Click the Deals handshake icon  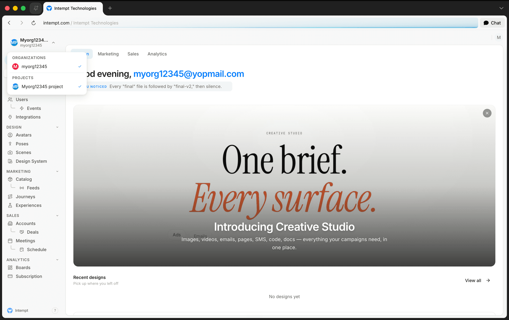click(22, 232)
